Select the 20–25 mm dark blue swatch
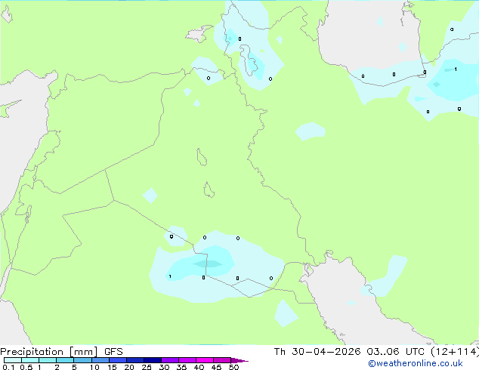This screenshot has width=479, height=370. pyautogui.click(x=134, y=360)
